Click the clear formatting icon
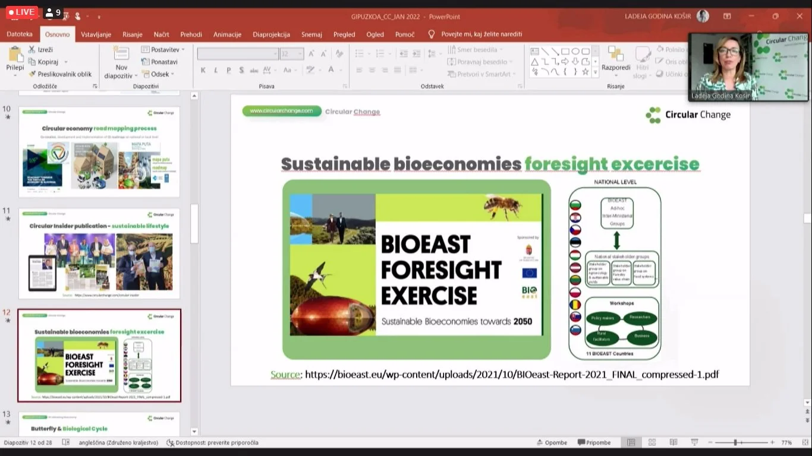Image resolution: width=812 pixels, height=456 pixels. pyautogui.click(x=339, y=53)
